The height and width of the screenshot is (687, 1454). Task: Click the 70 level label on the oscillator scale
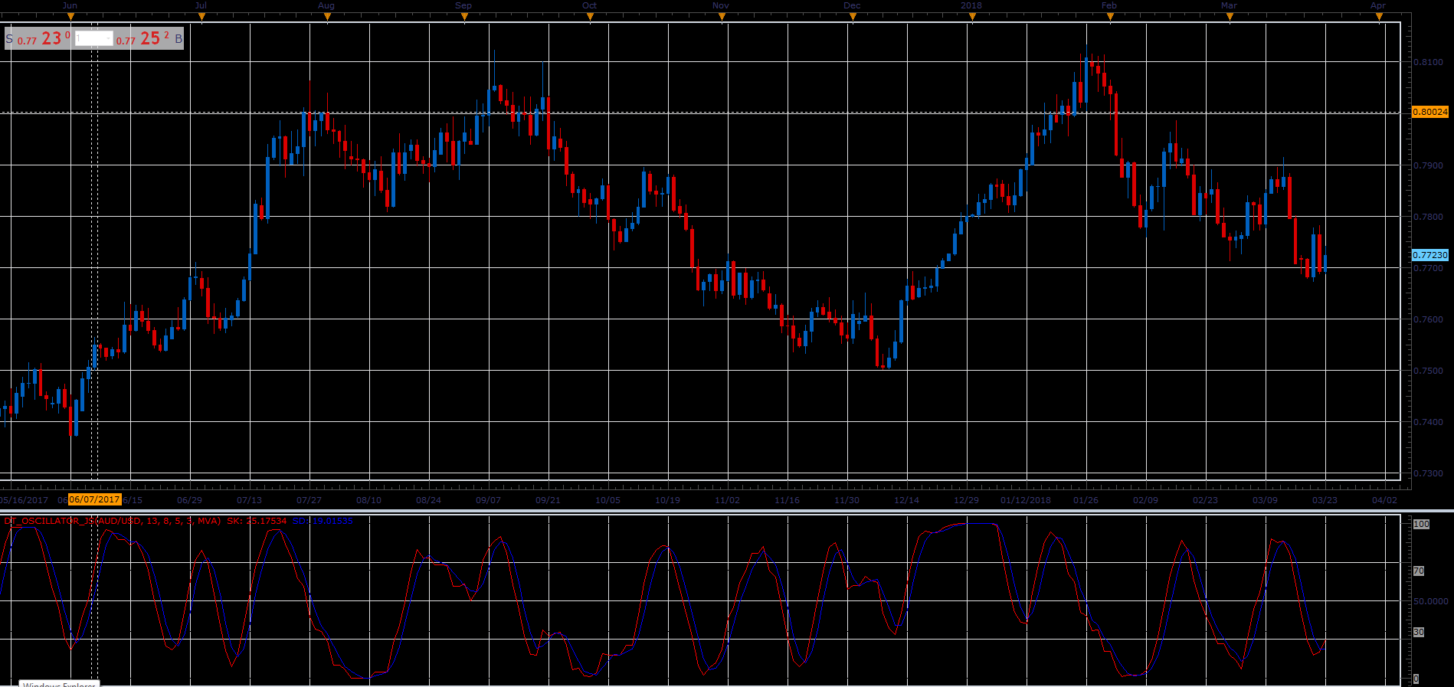tap(1419, 571)
